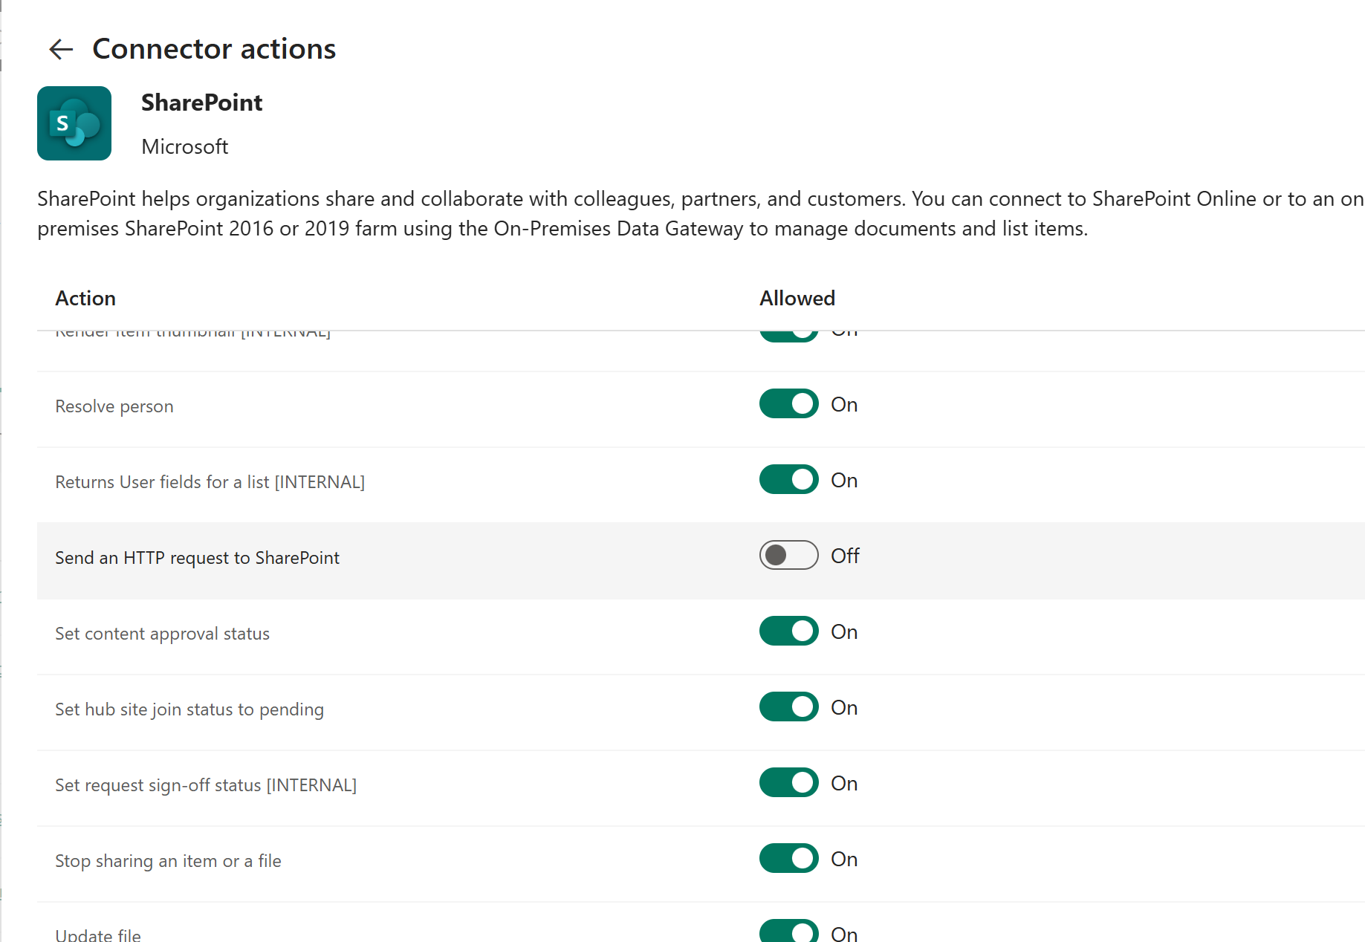
Task: Toggle the Update file action switch
Action: tap(788, 931)
